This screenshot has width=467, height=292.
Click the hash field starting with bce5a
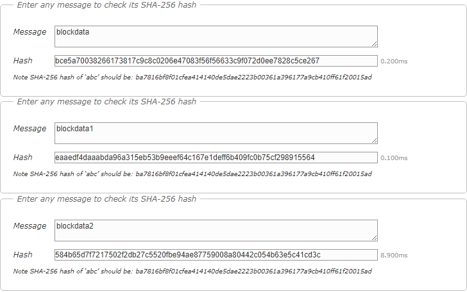(216, 61)
